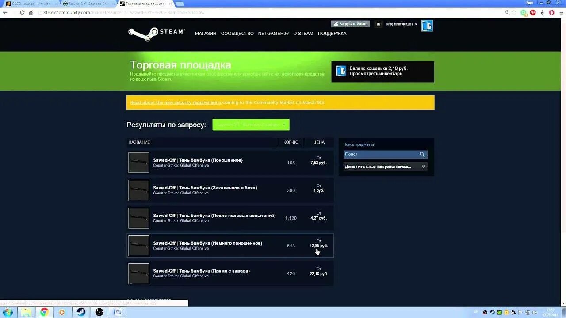The width and height of the screenshot is (566, 318).
Task: Open thumbnail of Sawed-Off Немного поношенное
Action: coord(139,246)
